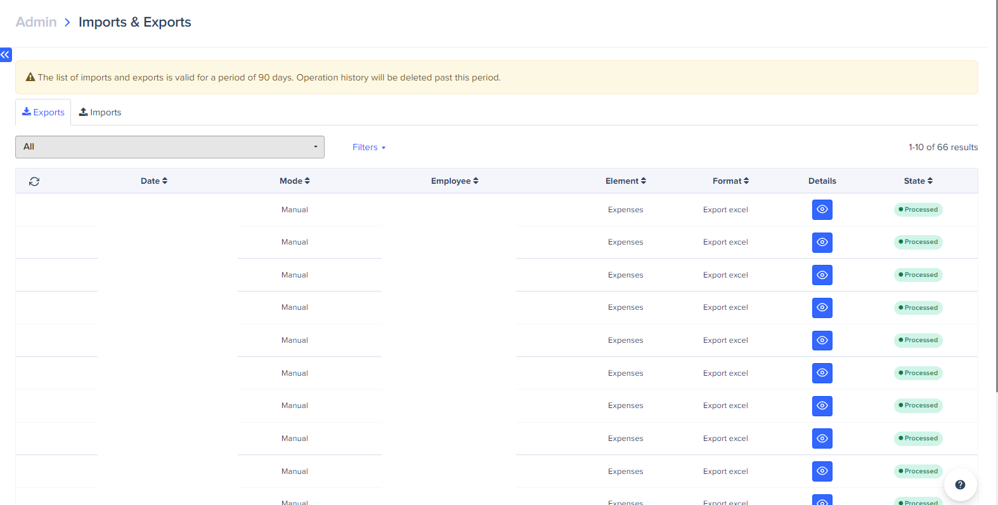
Task: Open details eye icon in second row
Action: pyautogui.click(x=822, y=242)
